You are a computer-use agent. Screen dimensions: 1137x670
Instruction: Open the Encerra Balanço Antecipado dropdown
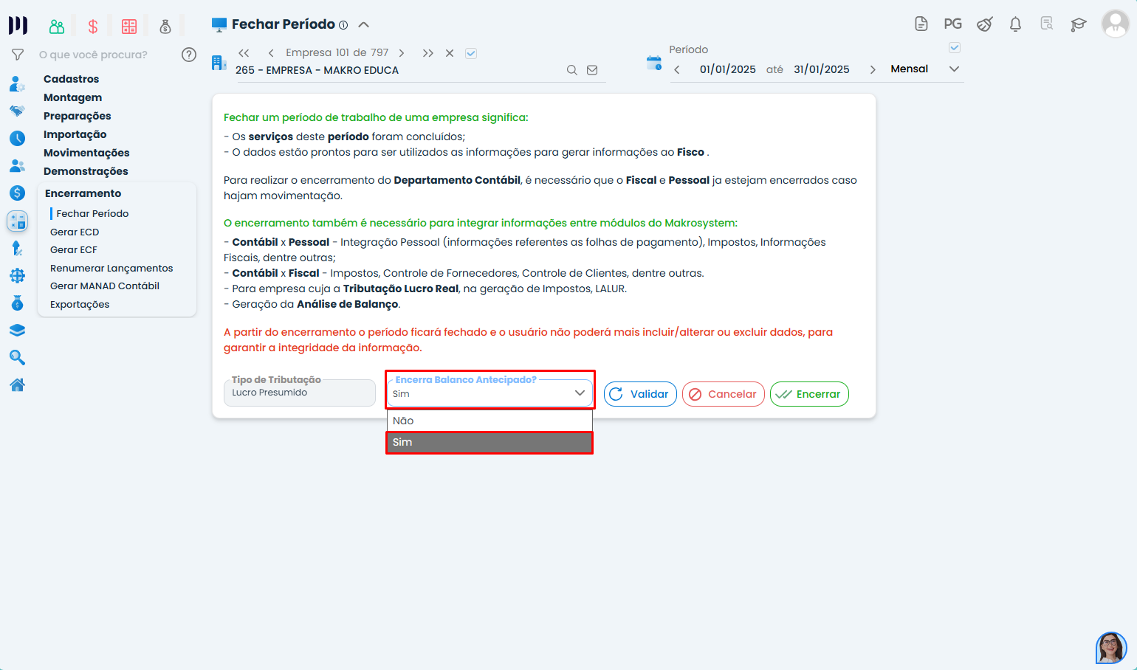[490, 393]
